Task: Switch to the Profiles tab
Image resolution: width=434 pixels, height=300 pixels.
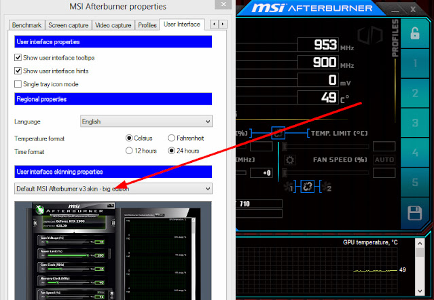Action: click(x=147, y=25)
